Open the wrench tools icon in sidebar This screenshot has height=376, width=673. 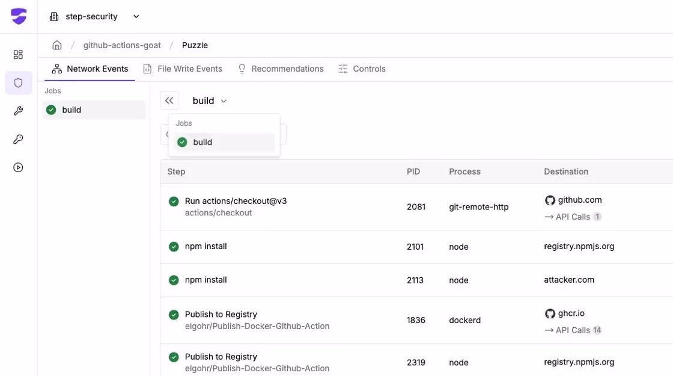[18, 111]
